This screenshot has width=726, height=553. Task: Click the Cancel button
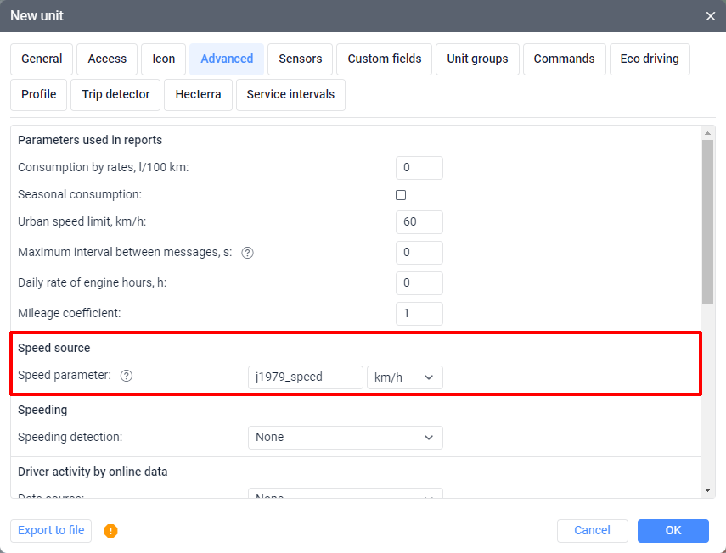click(592, 531)
